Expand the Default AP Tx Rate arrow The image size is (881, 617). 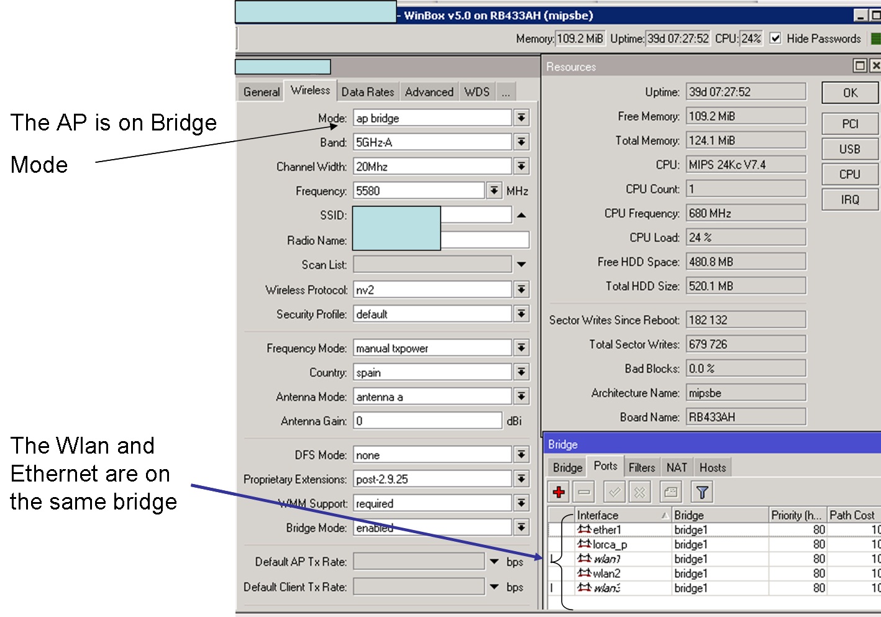pos(495,562)
